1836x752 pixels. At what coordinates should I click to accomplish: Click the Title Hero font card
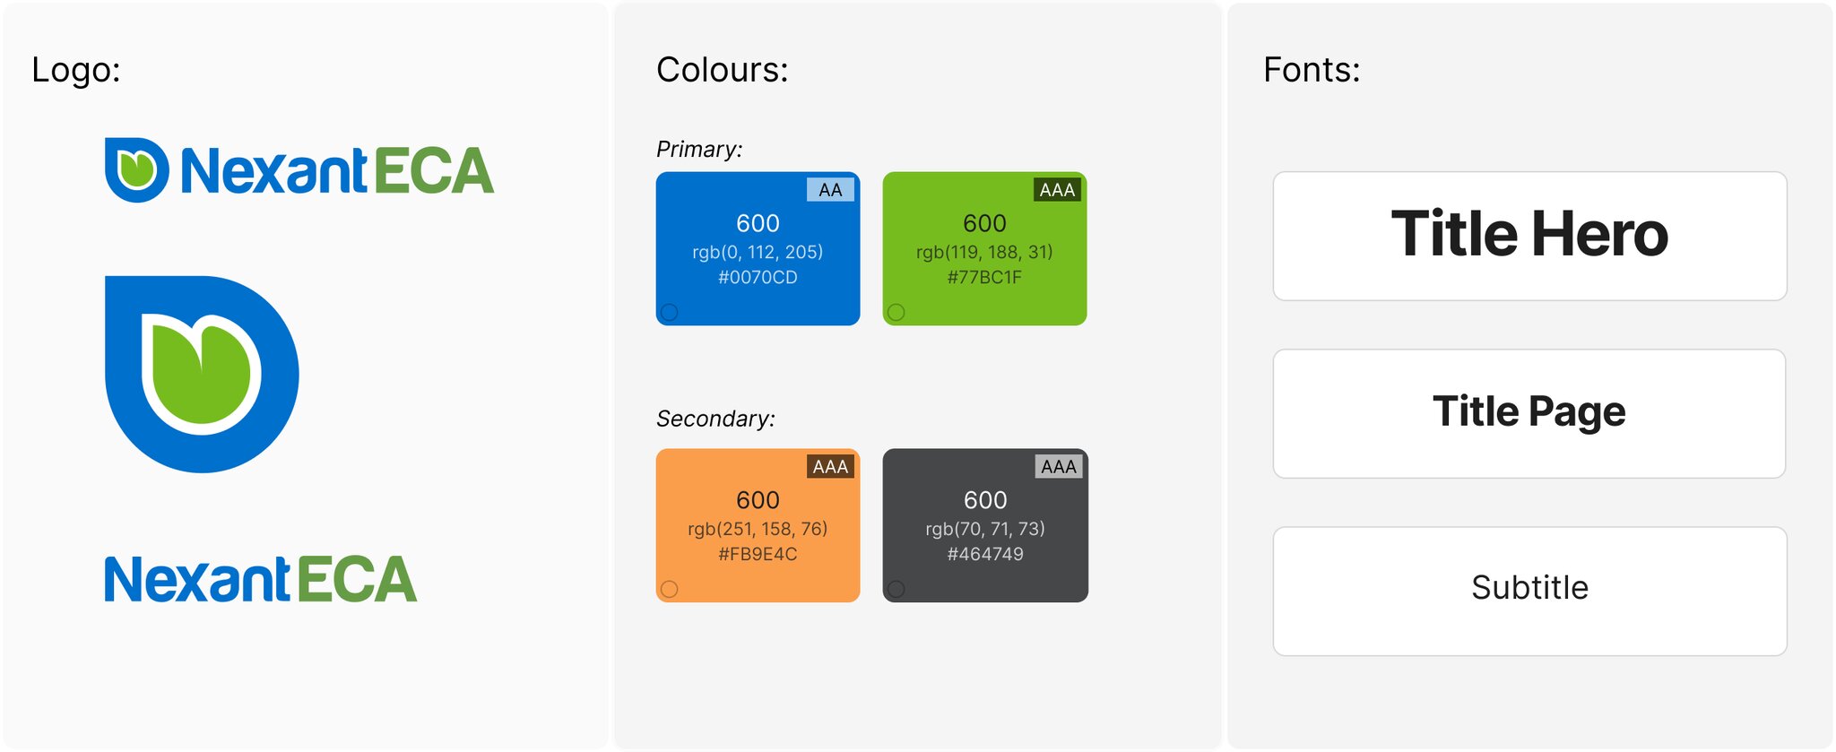pos(1529,236)
